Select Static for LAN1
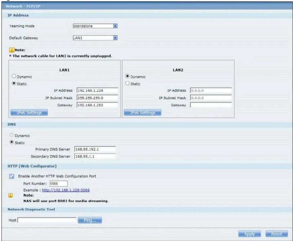Viewport: 293px width, 241px height. (x=14, y=83)
